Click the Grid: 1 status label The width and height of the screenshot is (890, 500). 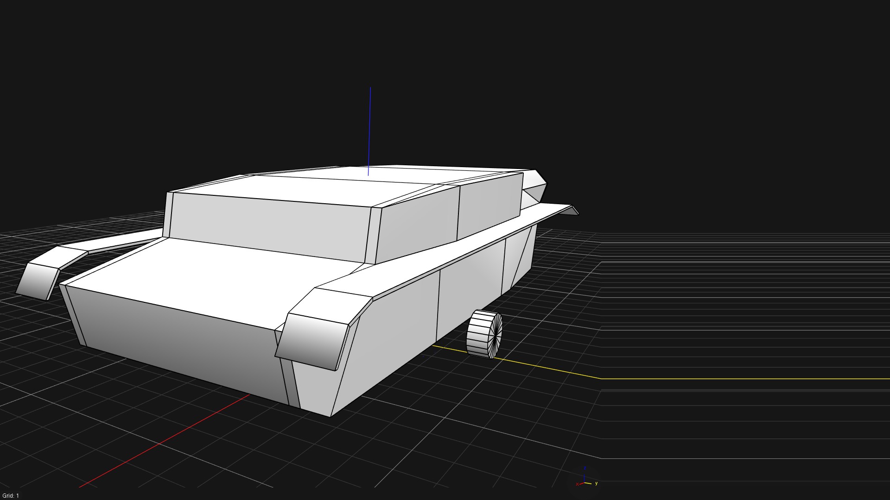(11, 495)
